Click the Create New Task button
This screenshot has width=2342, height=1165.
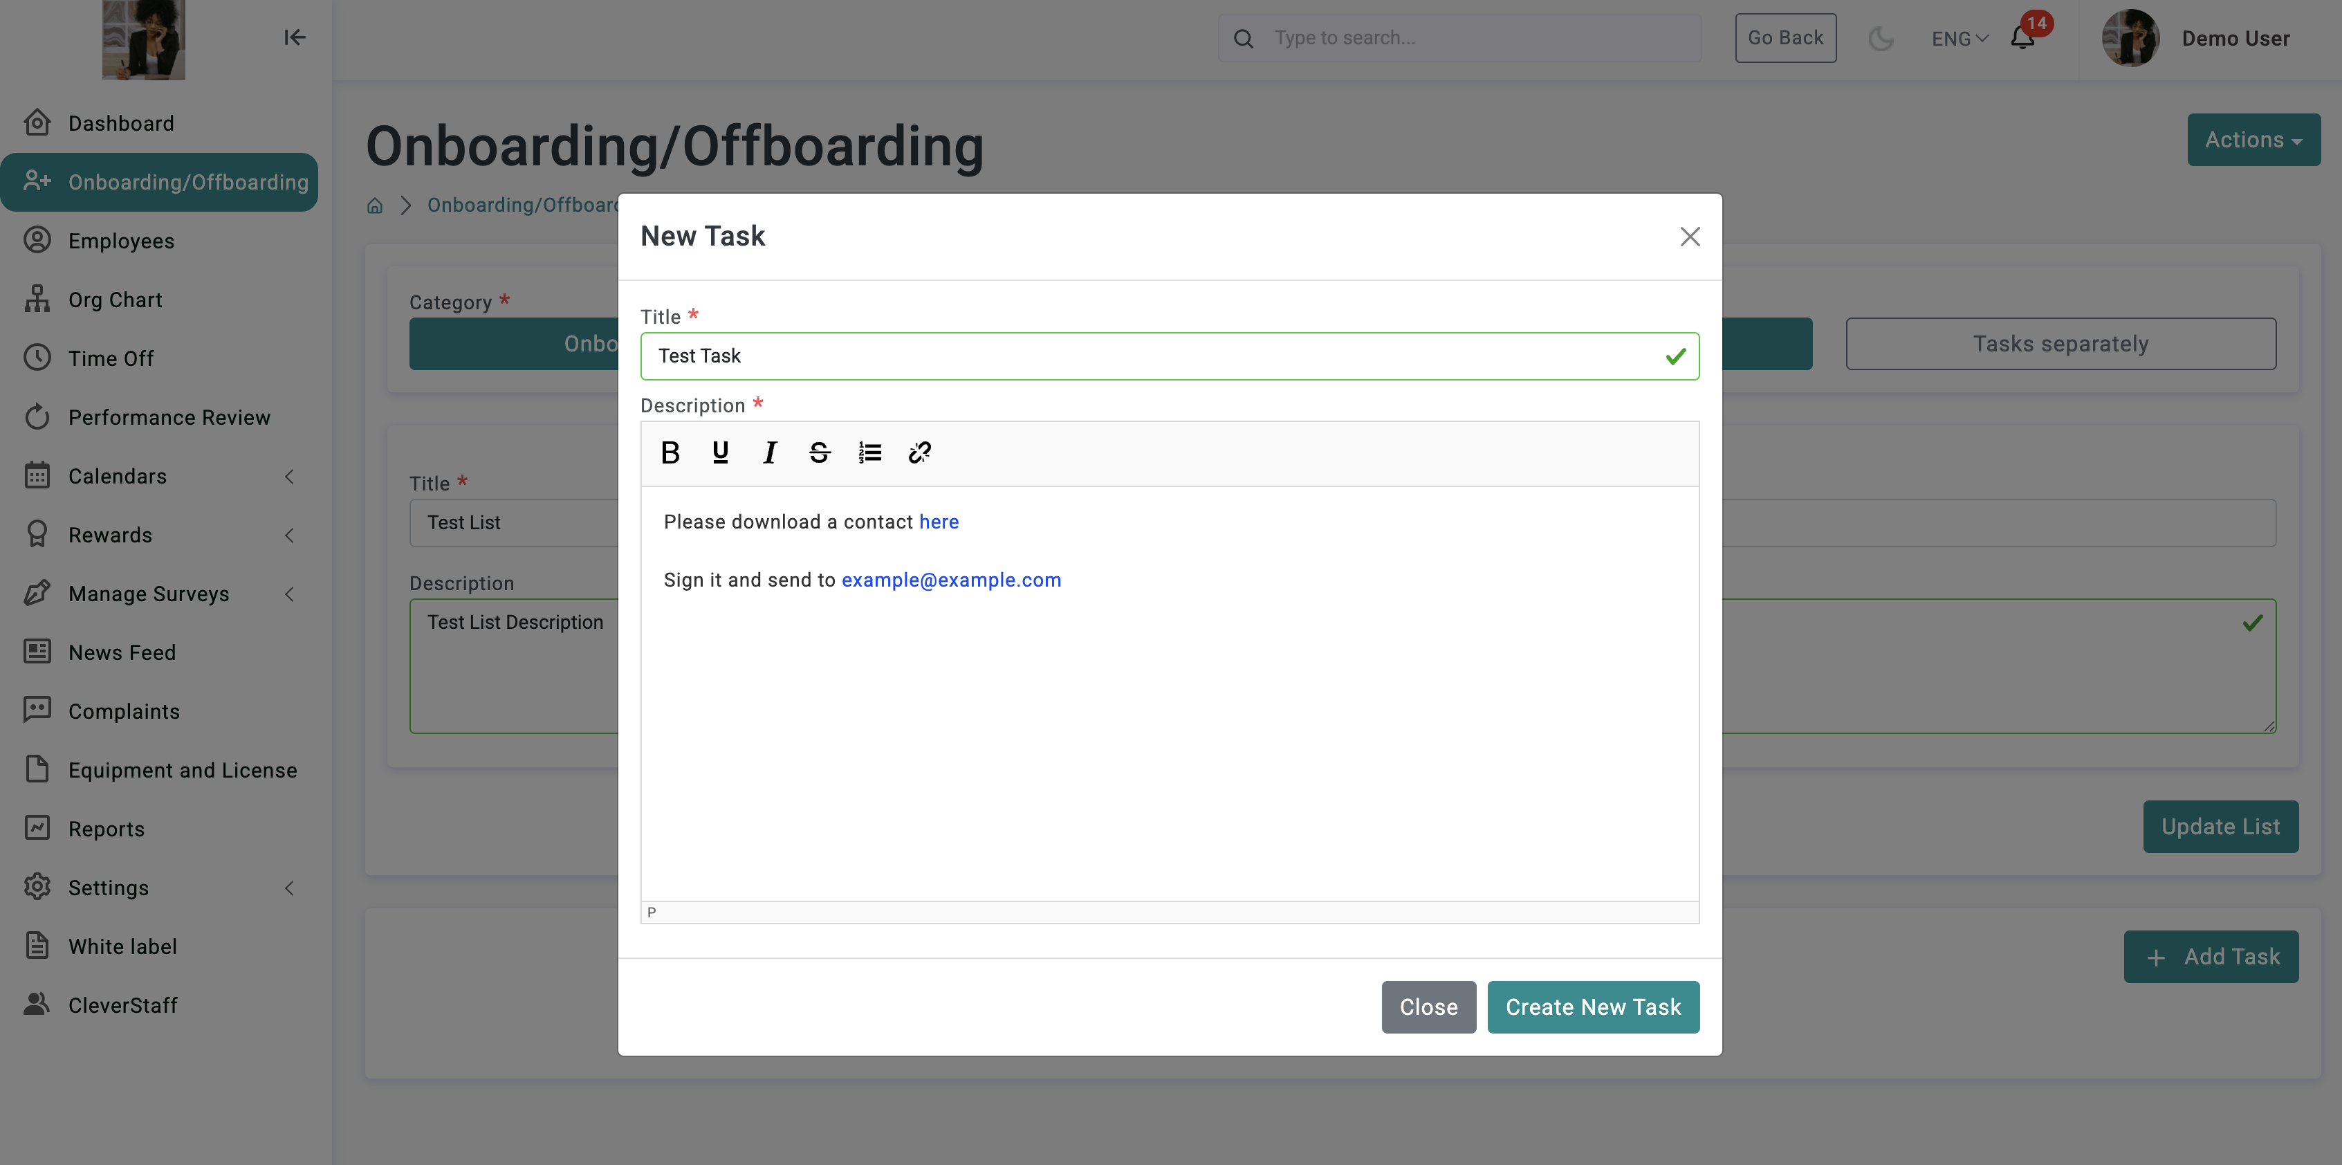(1593, 1007)
